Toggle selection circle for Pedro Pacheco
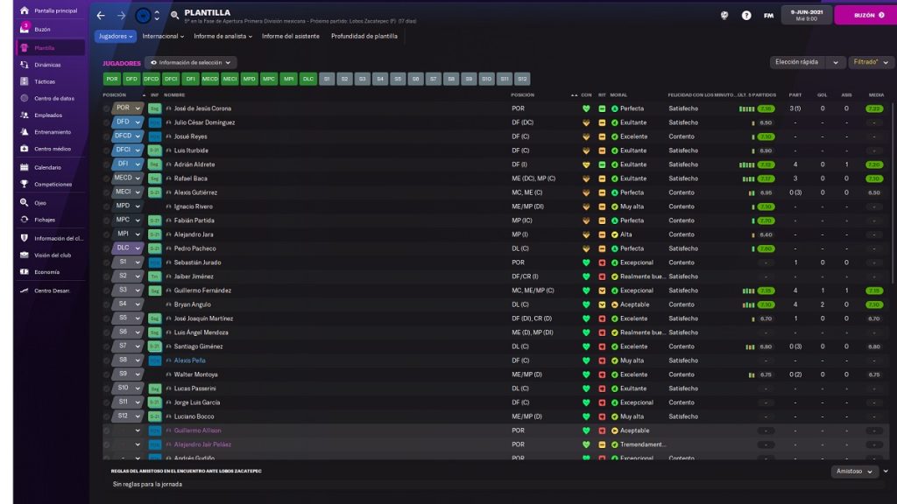Screen dimensions: 897x504 coord(107,248)
